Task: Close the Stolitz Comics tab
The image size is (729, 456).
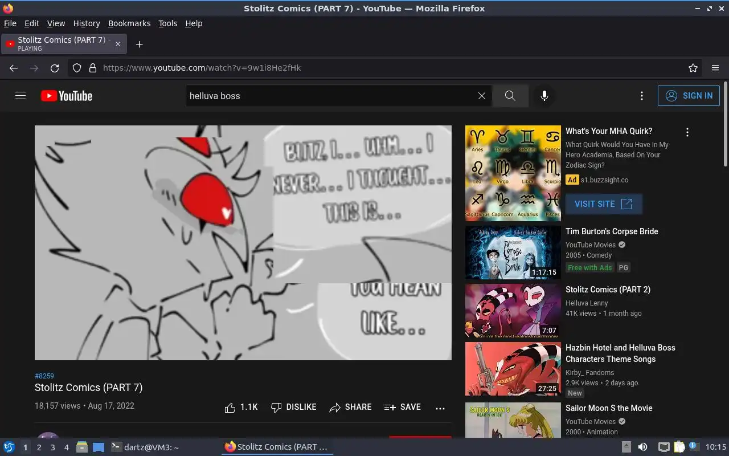Action: (x=118, y=44)
